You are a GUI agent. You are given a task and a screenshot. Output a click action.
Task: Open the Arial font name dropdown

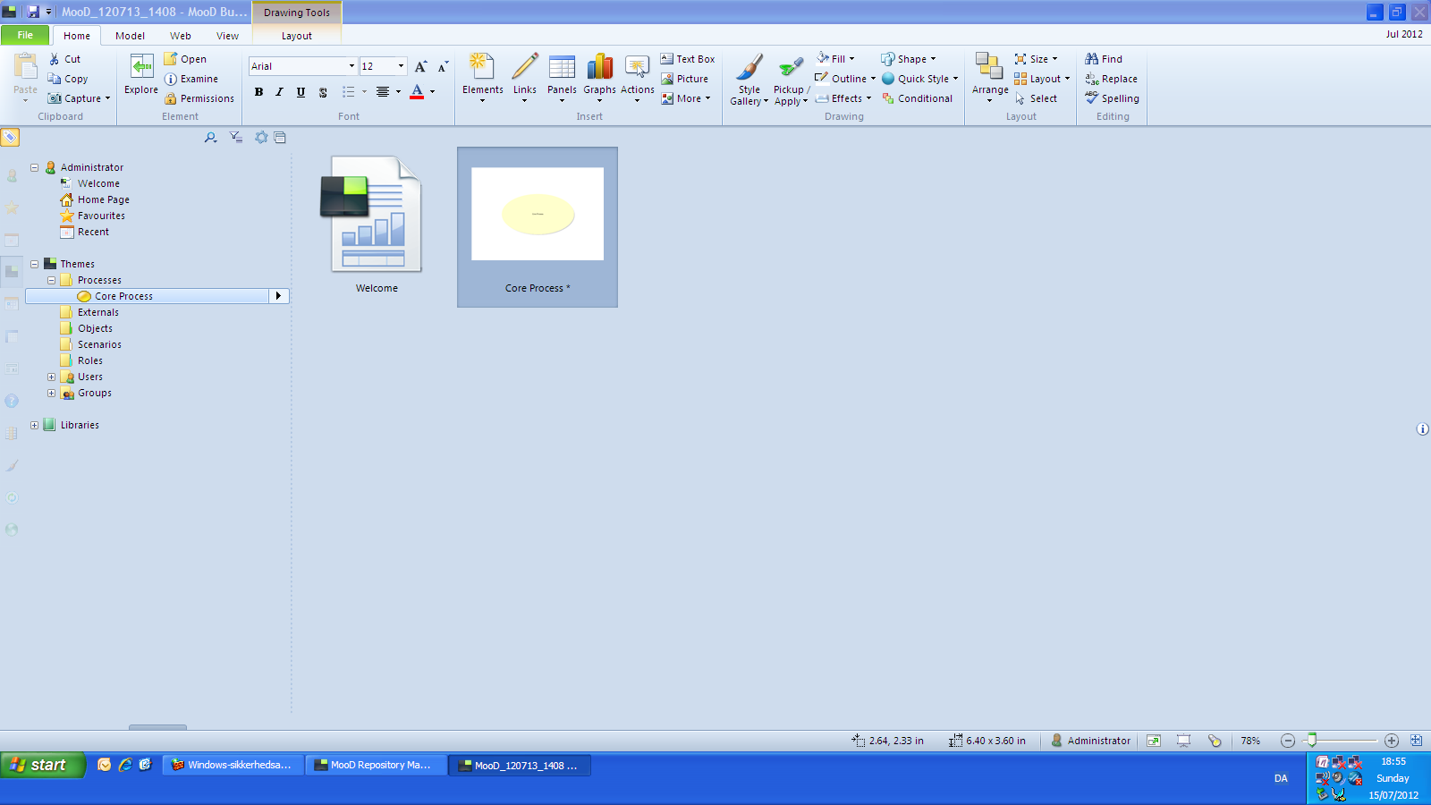coord(351,66)
